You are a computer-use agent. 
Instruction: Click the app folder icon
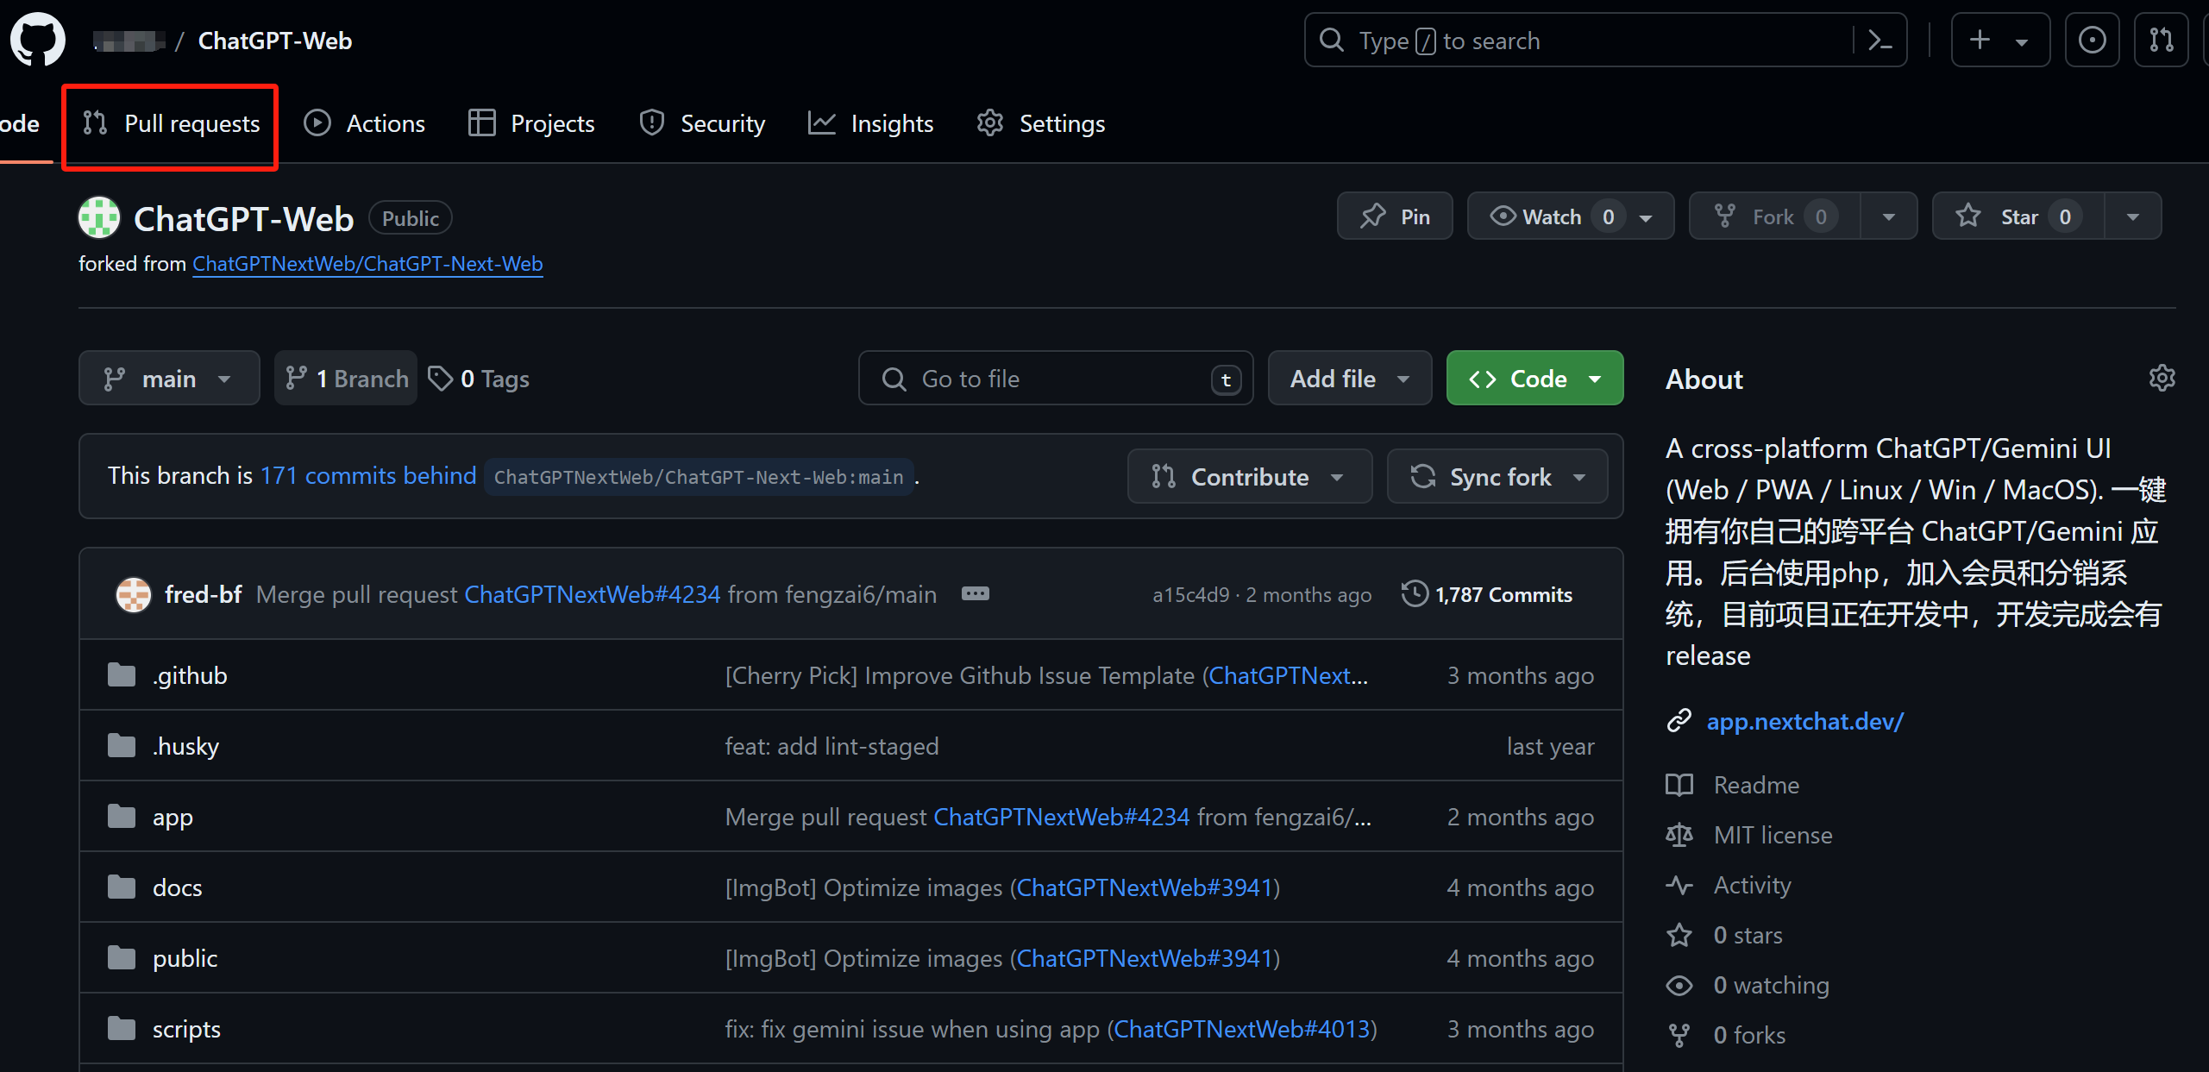[122, 816]
